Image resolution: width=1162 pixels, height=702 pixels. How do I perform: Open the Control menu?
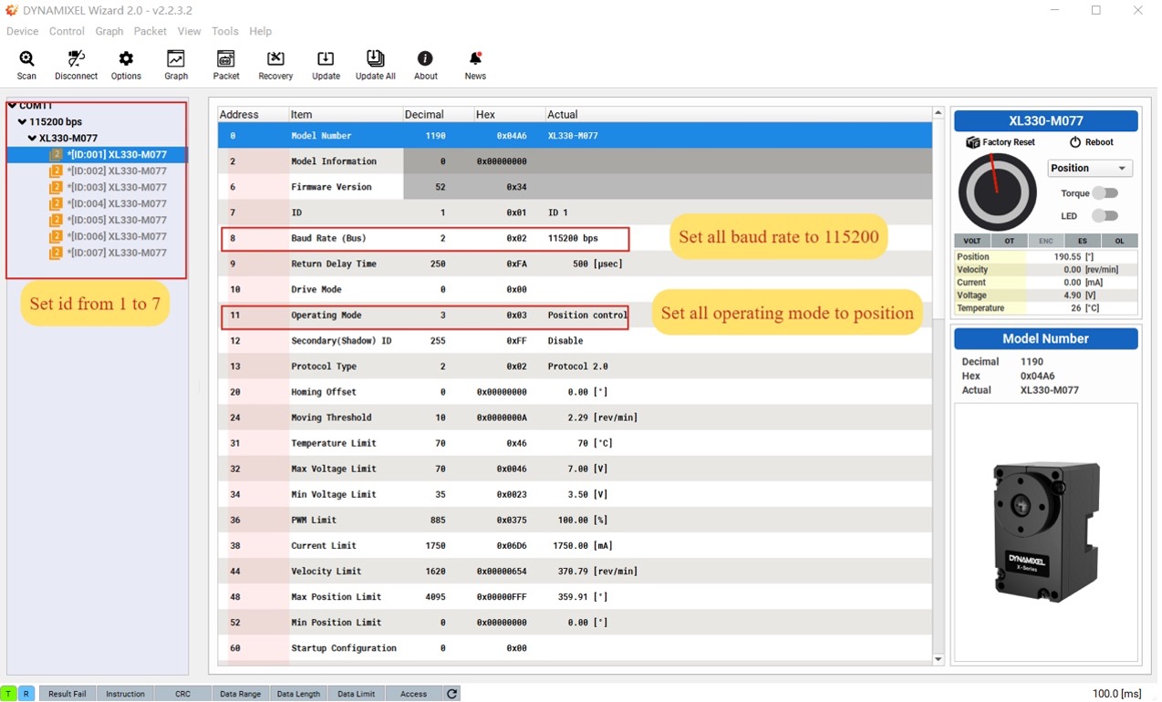click(67, 31)
